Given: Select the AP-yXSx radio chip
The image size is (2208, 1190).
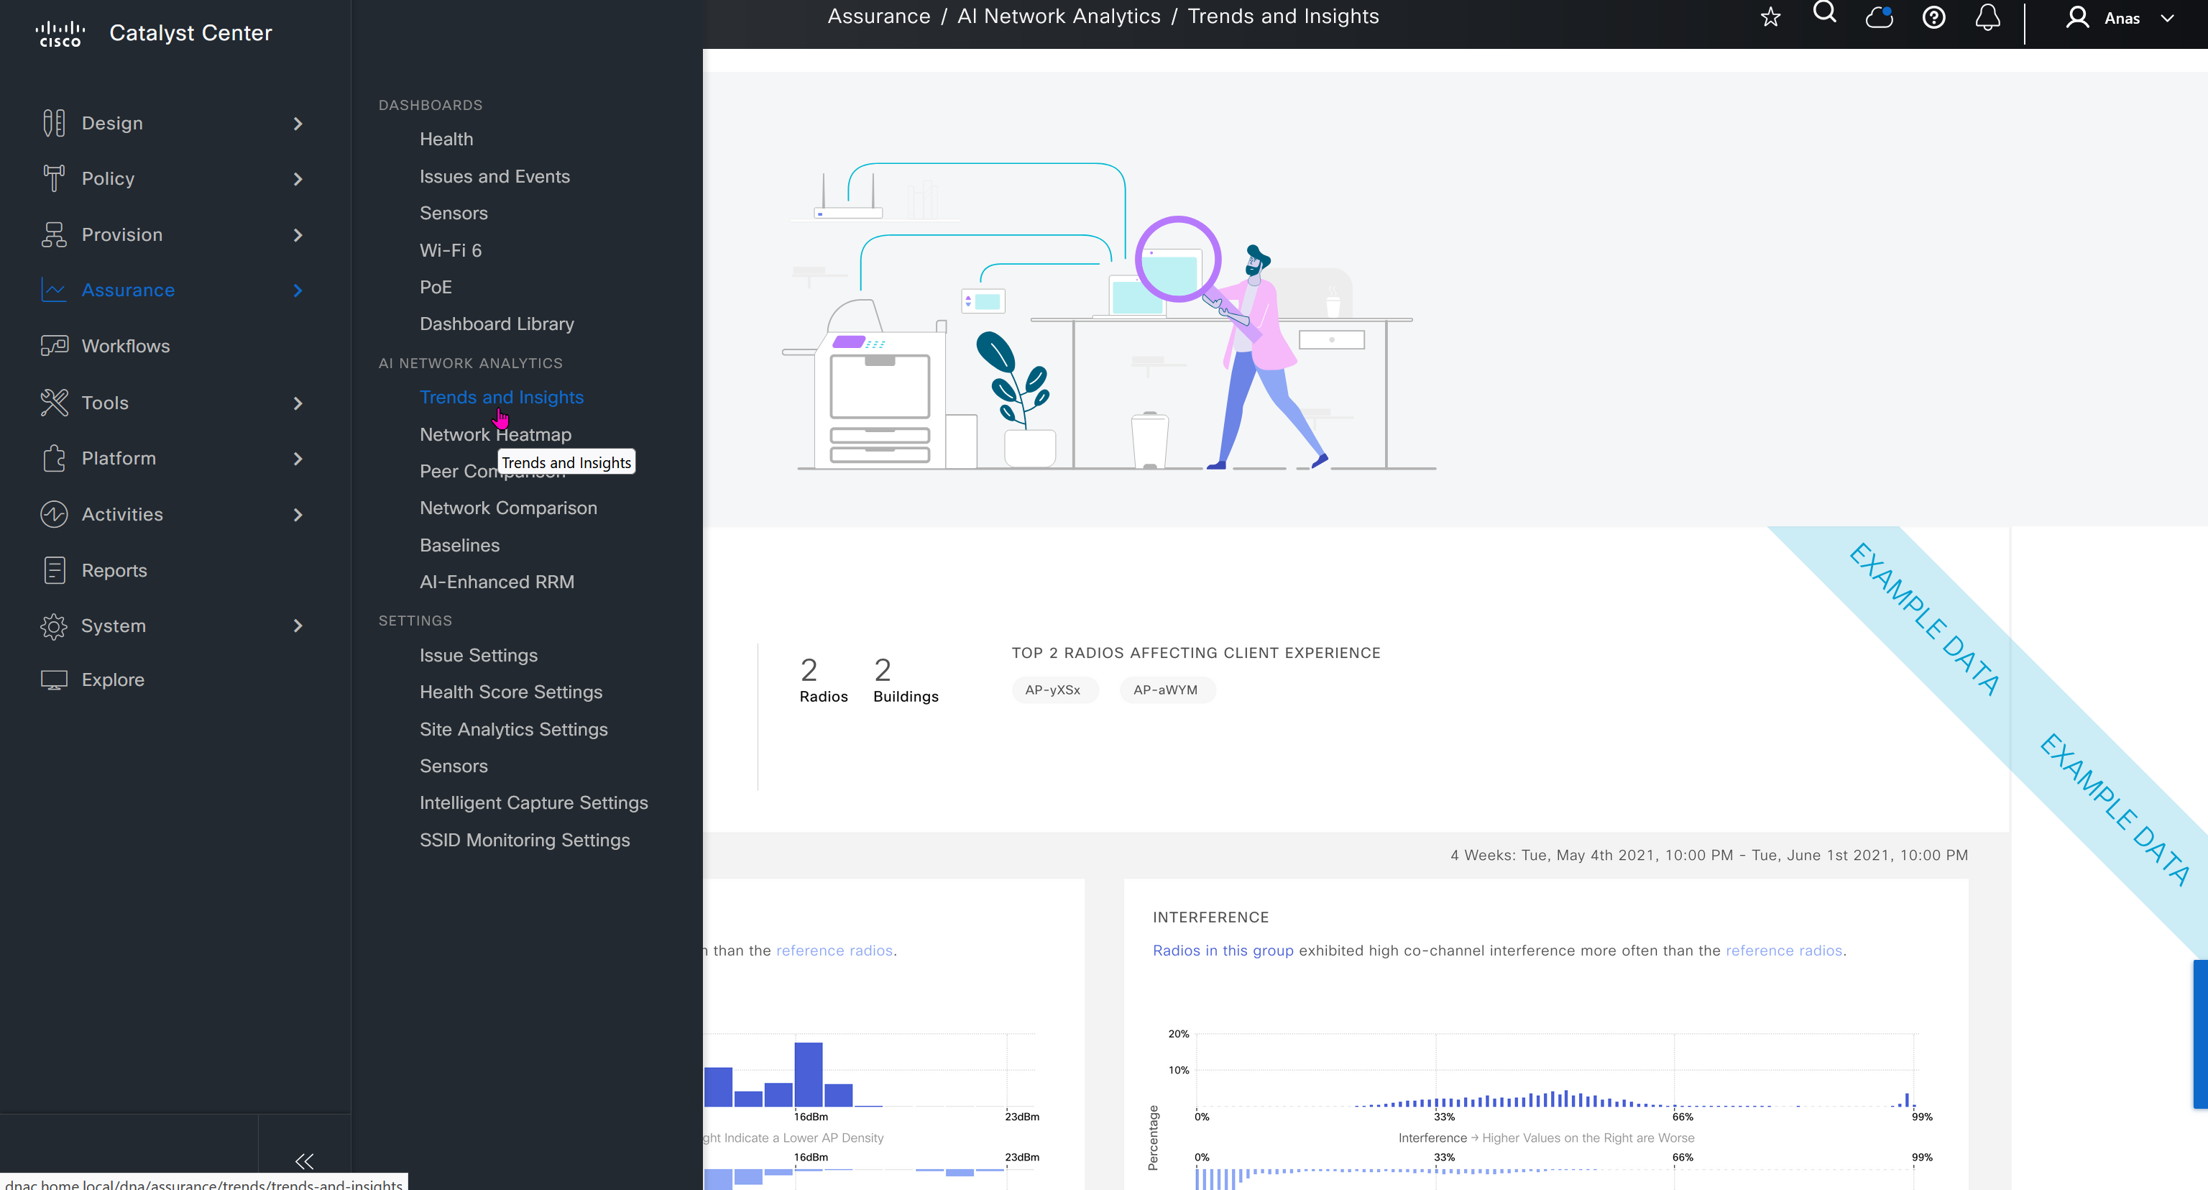Looking at the screenshot, I should point(1052,690).
